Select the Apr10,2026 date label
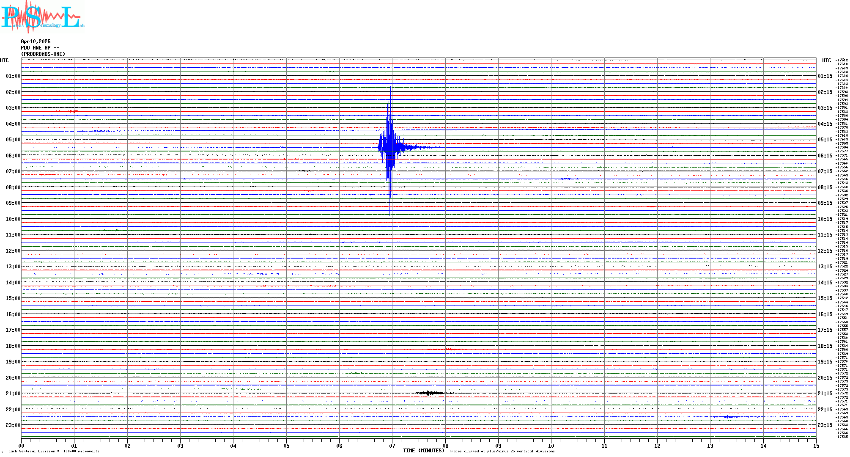The image size is (850, 457). click(36, 41)
